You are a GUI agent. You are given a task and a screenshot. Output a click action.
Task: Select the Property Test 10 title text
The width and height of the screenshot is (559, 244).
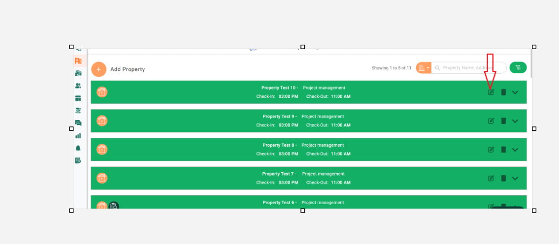click(278, 88)
